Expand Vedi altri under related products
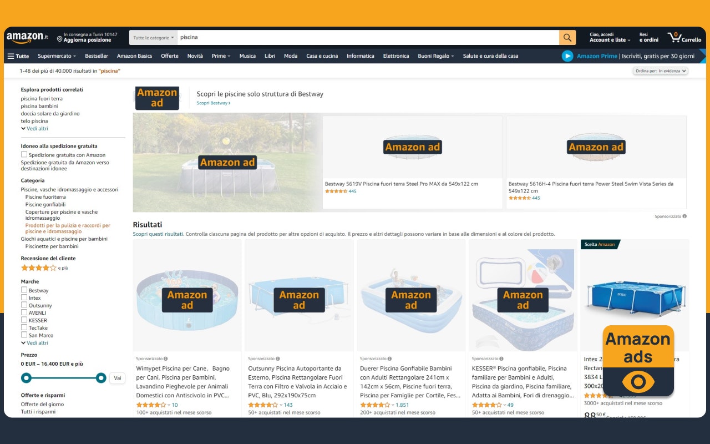Viewport: 710px width, 444px height. coord(34,129)
